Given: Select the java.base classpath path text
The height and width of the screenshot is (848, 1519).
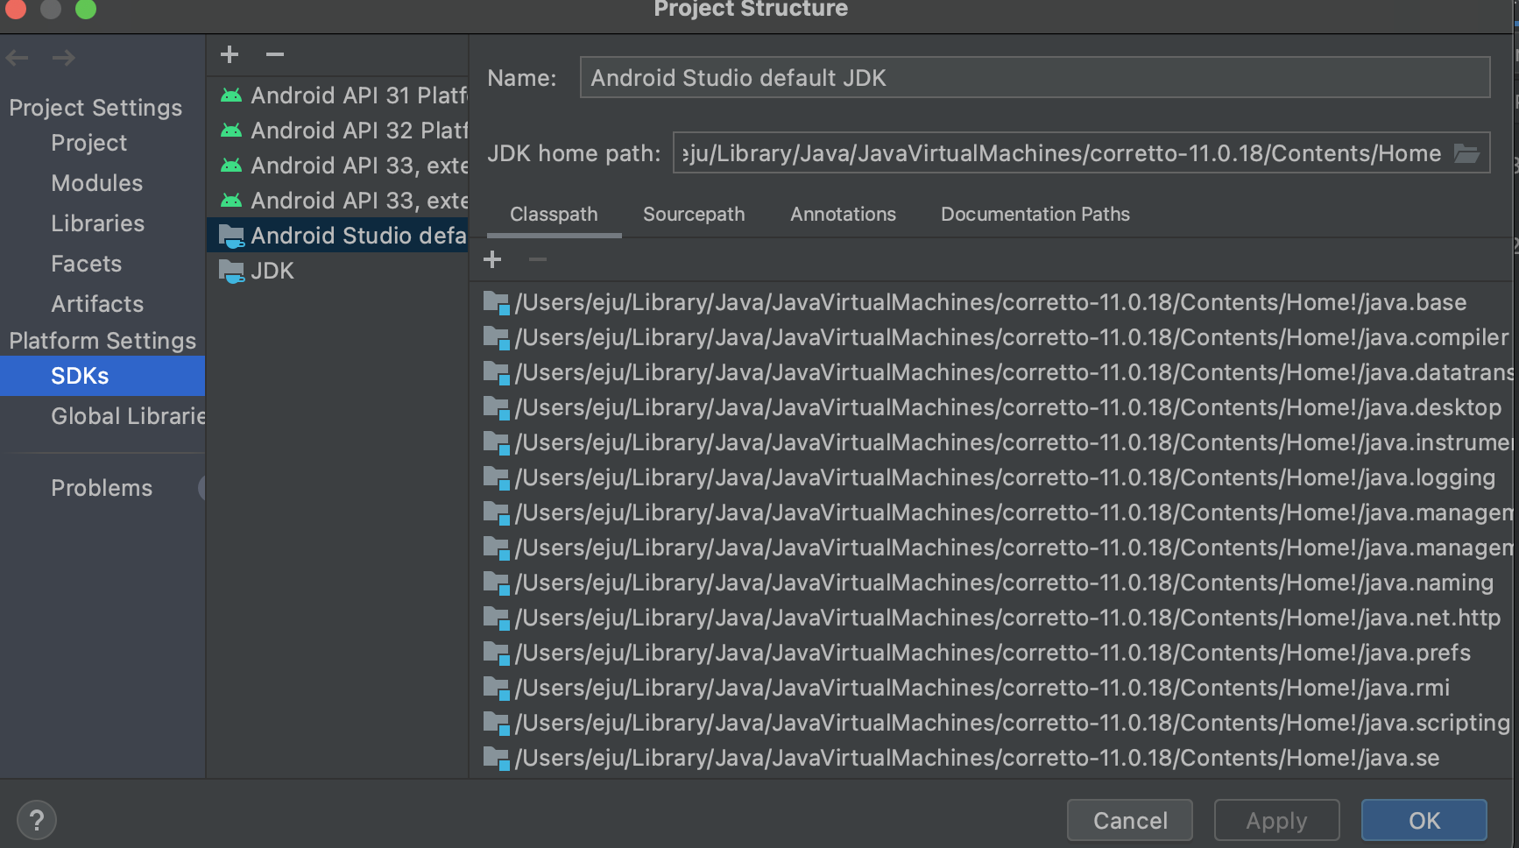Looking at the screenshot, I should [x=991, y=302].
